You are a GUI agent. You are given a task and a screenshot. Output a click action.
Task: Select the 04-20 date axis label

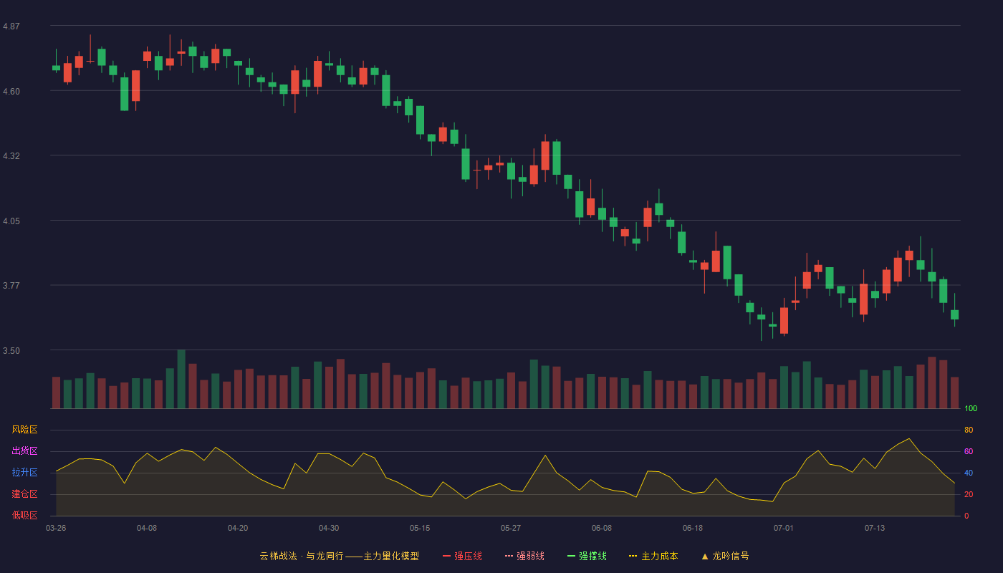[238, 528]
